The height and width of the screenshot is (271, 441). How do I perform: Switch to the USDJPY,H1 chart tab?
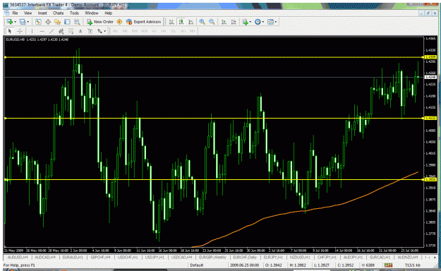[155, 257]
